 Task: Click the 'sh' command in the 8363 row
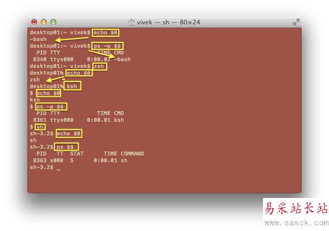(124, 161)
